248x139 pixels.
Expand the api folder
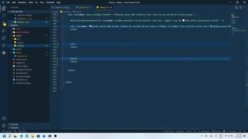point(19,39)
